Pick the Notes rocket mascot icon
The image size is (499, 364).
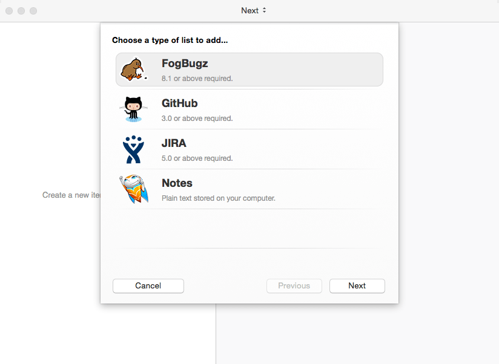[x=134, y=189]
